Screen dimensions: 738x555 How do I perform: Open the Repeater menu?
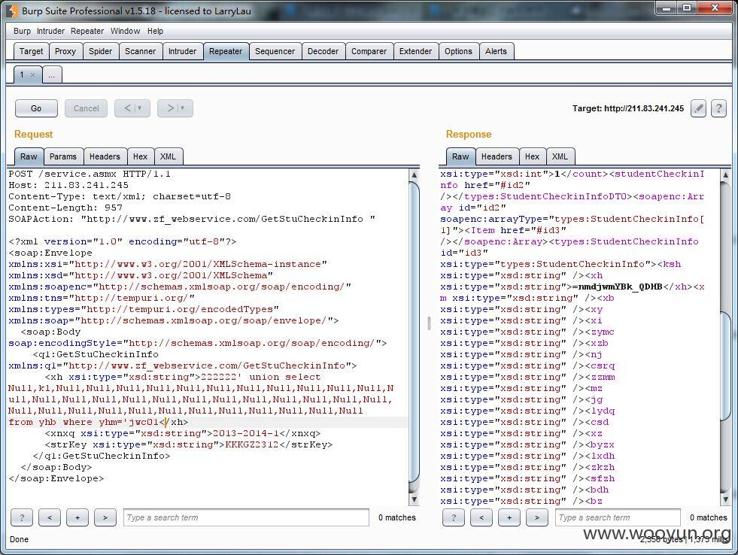click(x=87, y=31)
